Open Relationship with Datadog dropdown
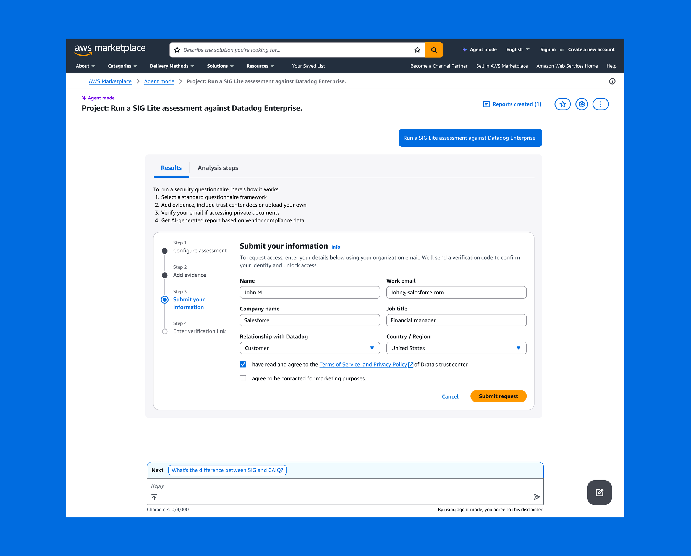Image resolution: width=691 pixels, height=556 pixels. (x=310, y=348)
